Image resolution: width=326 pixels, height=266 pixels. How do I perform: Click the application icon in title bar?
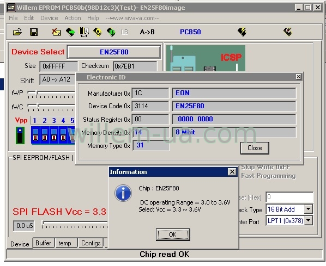11,8
